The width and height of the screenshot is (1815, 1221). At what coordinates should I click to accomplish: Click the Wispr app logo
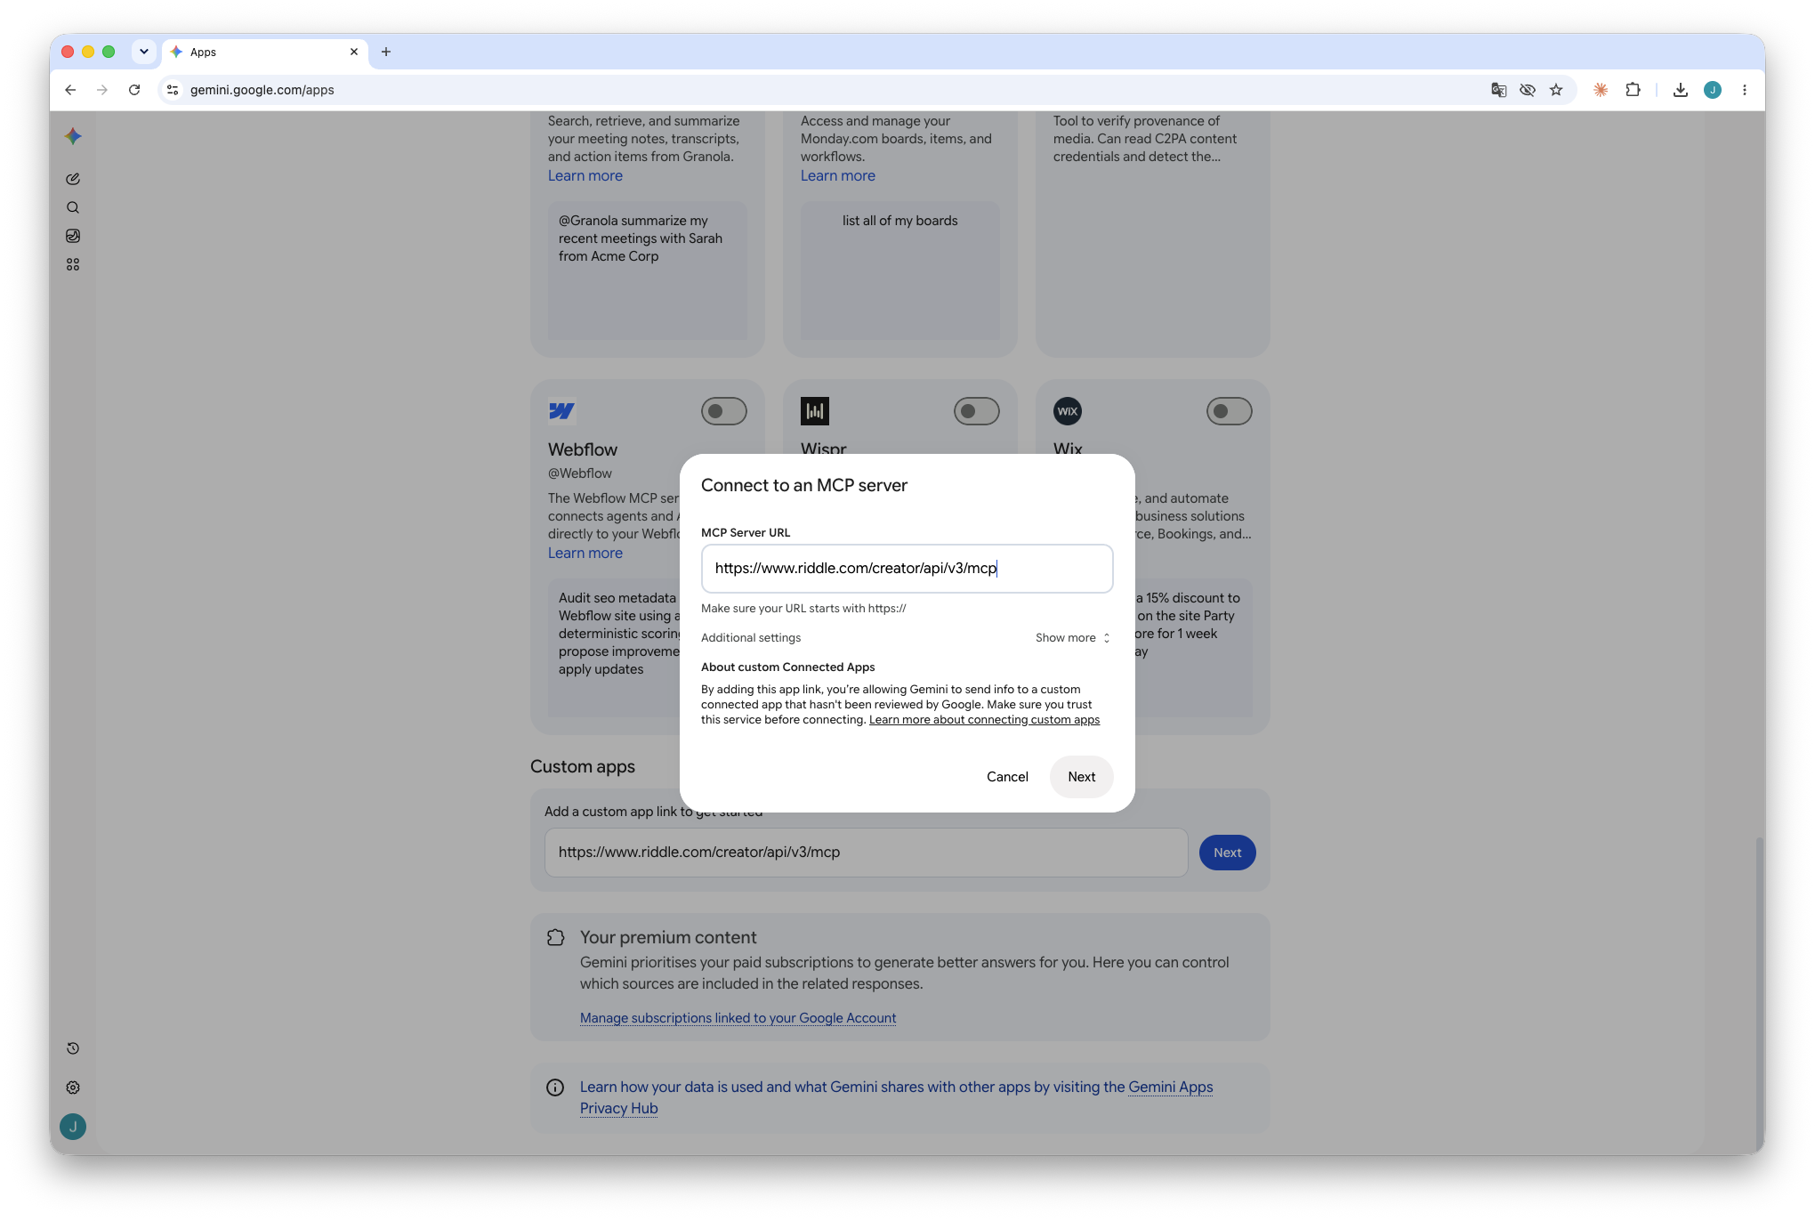pyautogui.click(x=815, y=410)
